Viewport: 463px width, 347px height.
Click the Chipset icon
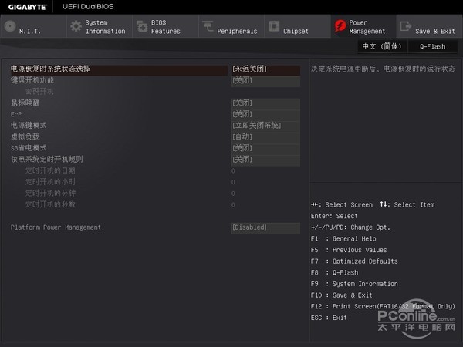click(x=274, y=26)
